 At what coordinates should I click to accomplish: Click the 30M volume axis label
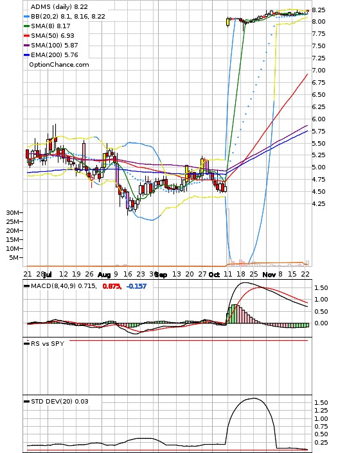click(x=13, y=212)
